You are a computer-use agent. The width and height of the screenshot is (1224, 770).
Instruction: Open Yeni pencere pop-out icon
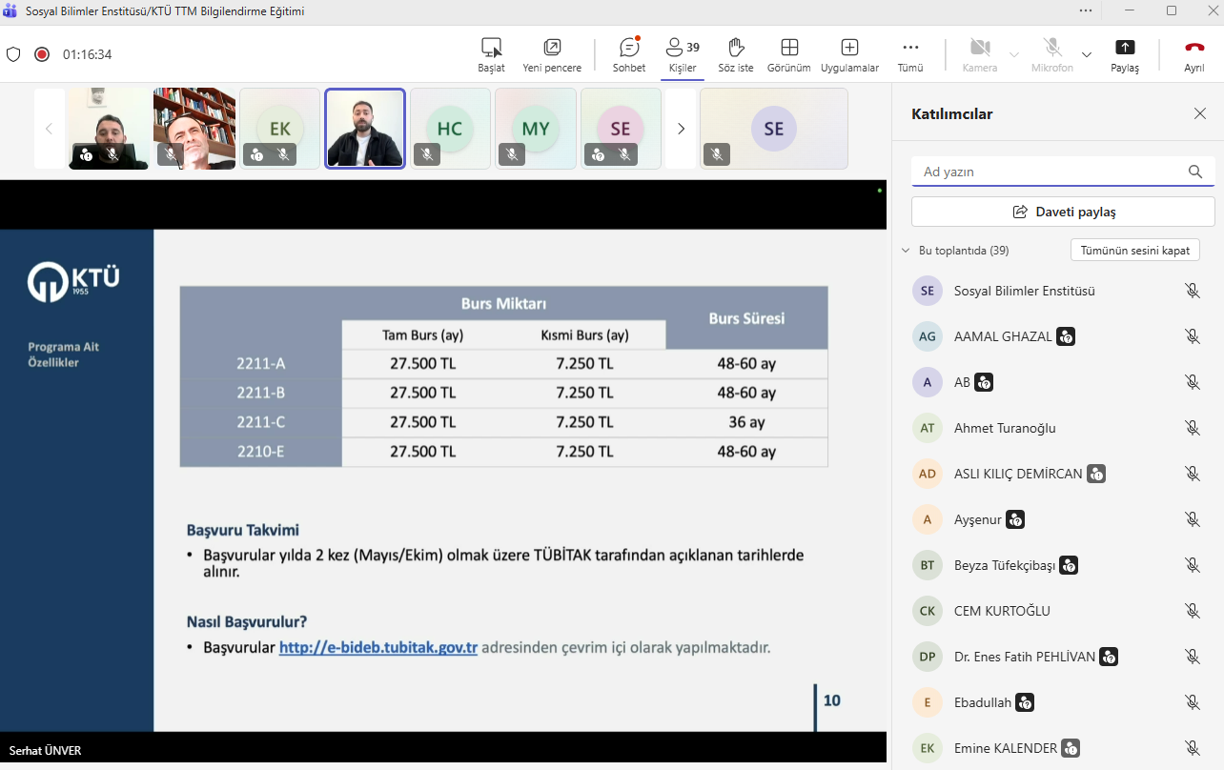(552, 49)
